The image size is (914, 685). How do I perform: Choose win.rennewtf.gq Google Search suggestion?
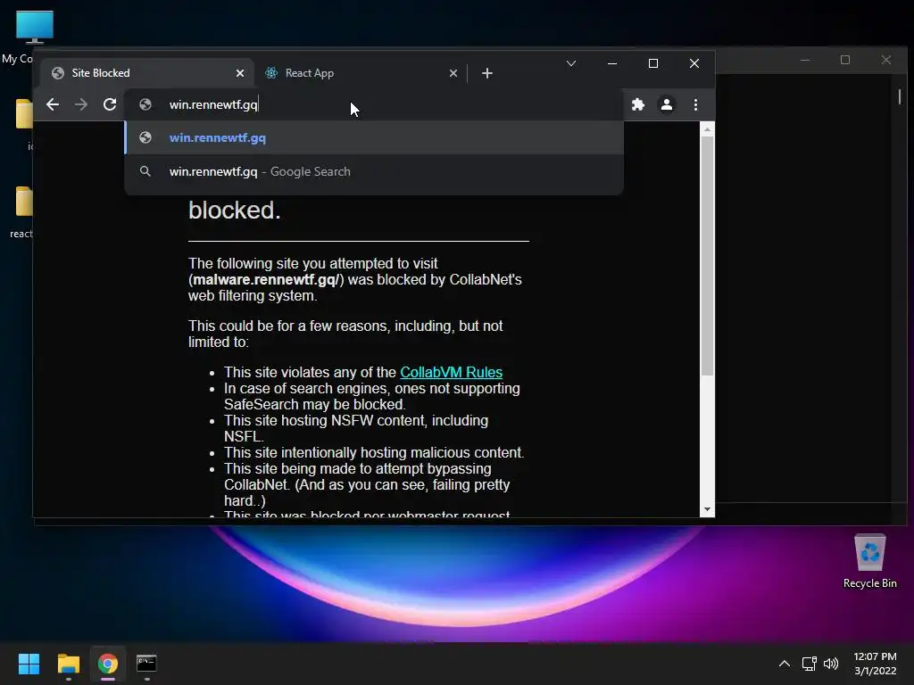click(x=374, y=172)
